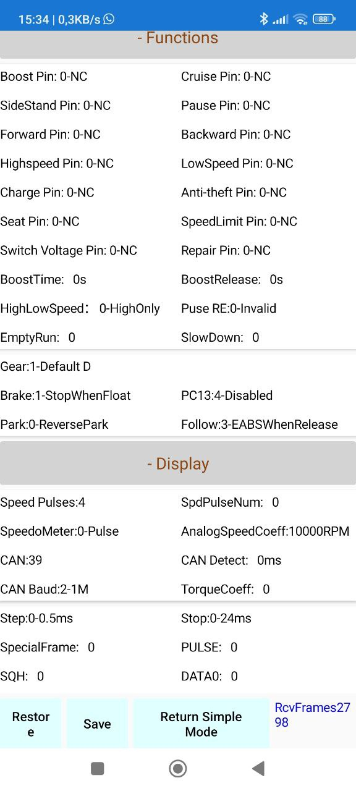Screen dimensions: 356x791
Task: Edit the BoostTime 0s value
Action: pos(43,279)
